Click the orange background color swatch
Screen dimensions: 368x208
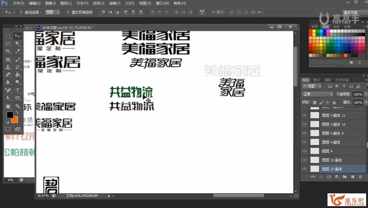[15, 120]
